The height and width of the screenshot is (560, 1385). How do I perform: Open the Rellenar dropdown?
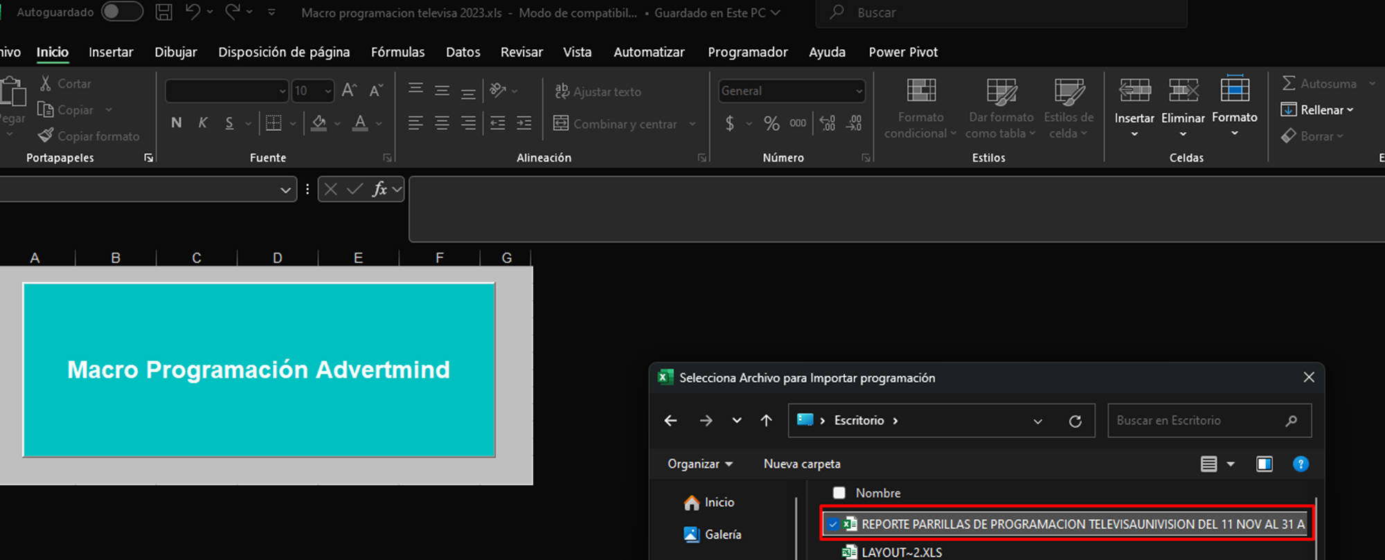click(1318, 110)
